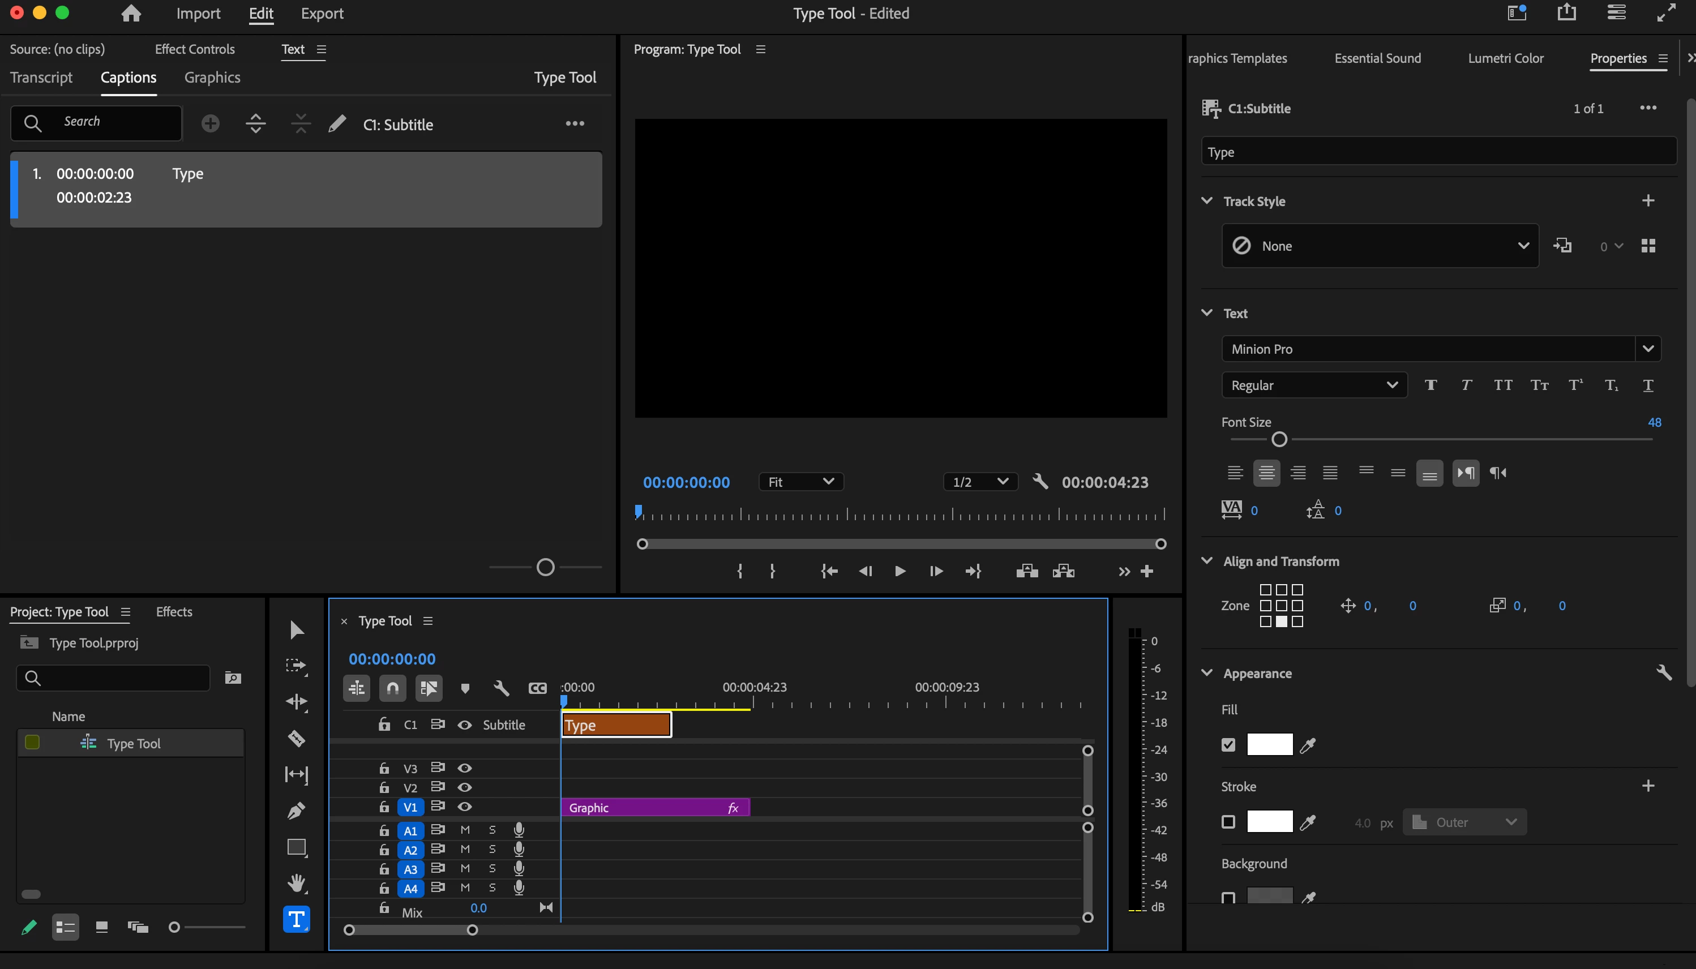Click the Play button in Program monitor
1696x969 pixels.
[900, 571]
